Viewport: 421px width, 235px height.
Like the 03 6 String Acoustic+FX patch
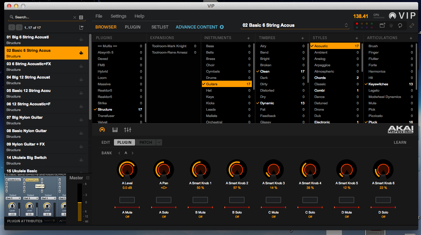point(81,66)
